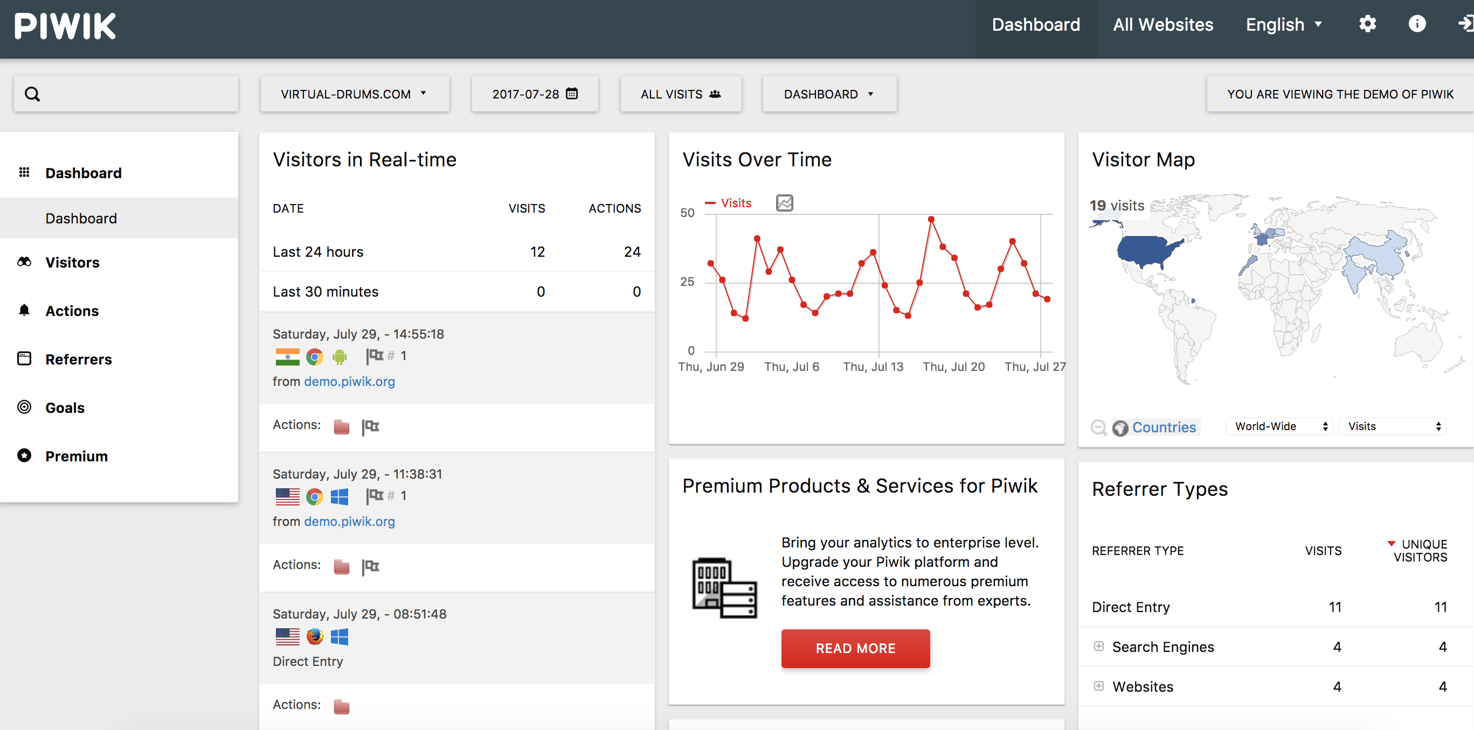The image size is (1474, 730).
Task: Open Referrers menu in sidebar
Action: click(x=78, y=359)
